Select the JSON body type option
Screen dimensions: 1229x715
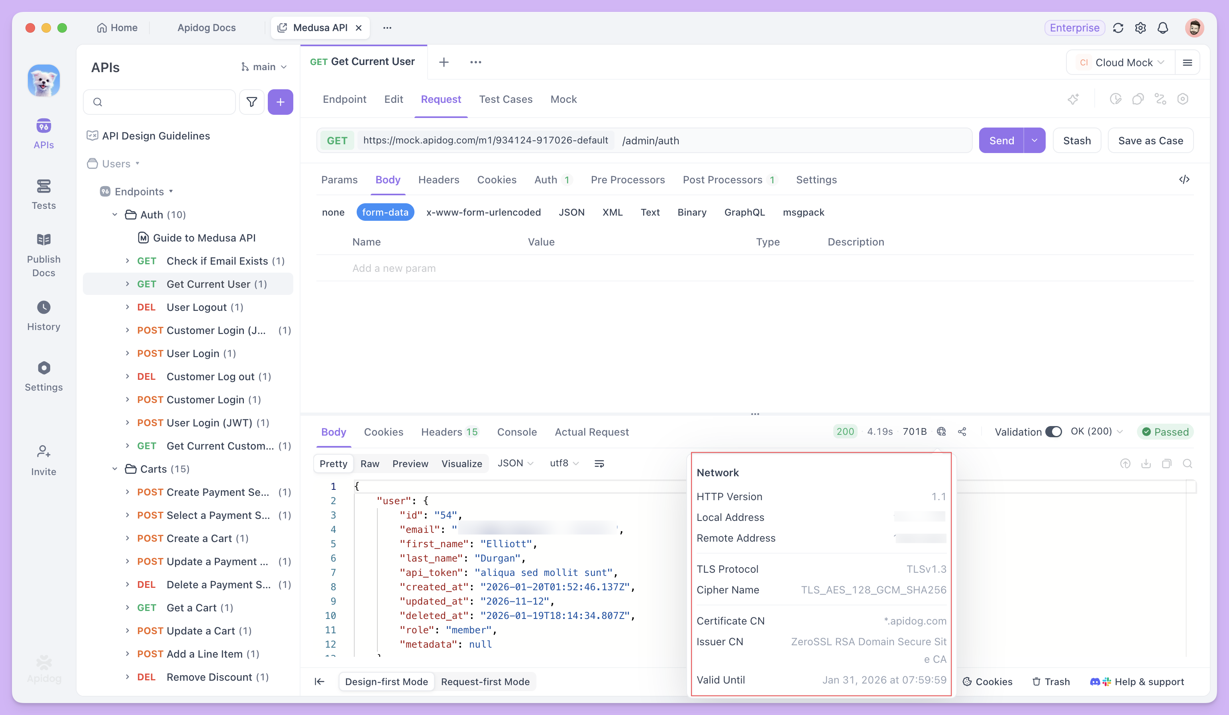(x=571, y=212)
